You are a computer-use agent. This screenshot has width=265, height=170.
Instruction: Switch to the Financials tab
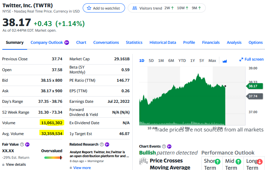pos(211,42)
